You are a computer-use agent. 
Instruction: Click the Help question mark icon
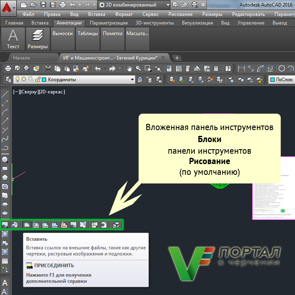[228, 69]
